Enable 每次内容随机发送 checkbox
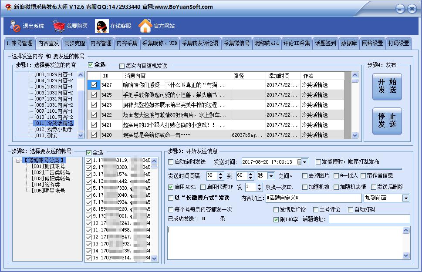Viewport: 422px width, 272px height. pyautogui.click(x=122, y=66)
